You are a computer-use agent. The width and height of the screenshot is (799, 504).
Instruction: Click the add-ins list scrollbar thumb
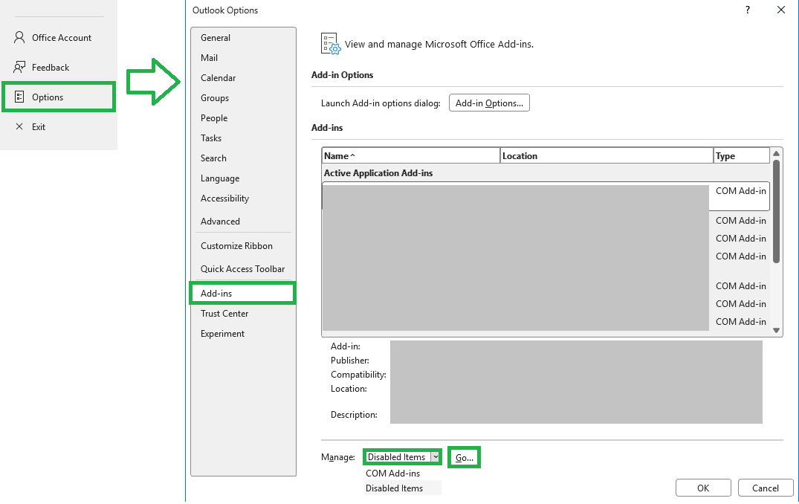[776, 211]
